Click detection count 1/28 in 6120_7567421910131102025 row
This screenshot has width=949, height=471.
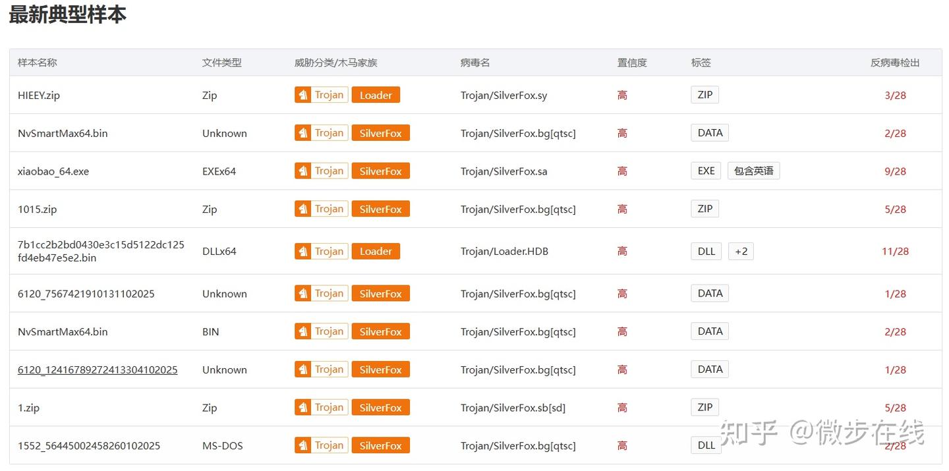[896, 294]
